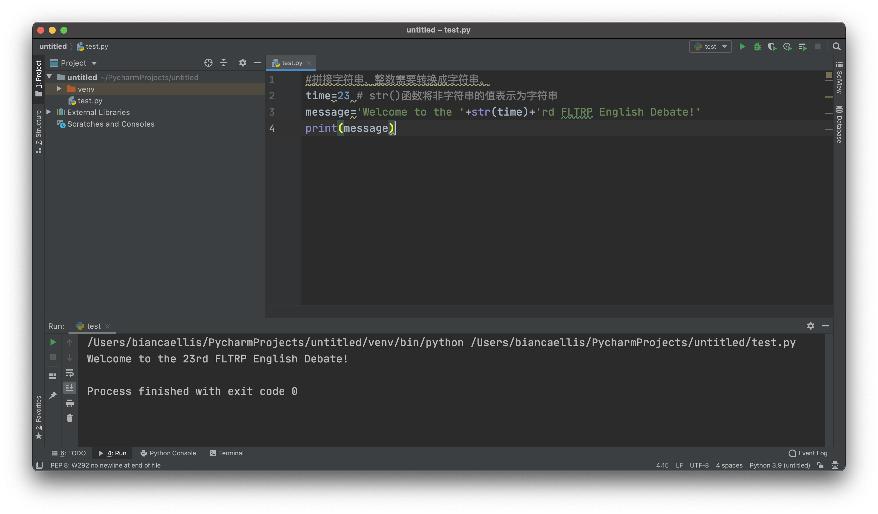Screen dimensions: 878x514
Task: Open the test run configuration dropdown
Action: (x=710, y=47)
